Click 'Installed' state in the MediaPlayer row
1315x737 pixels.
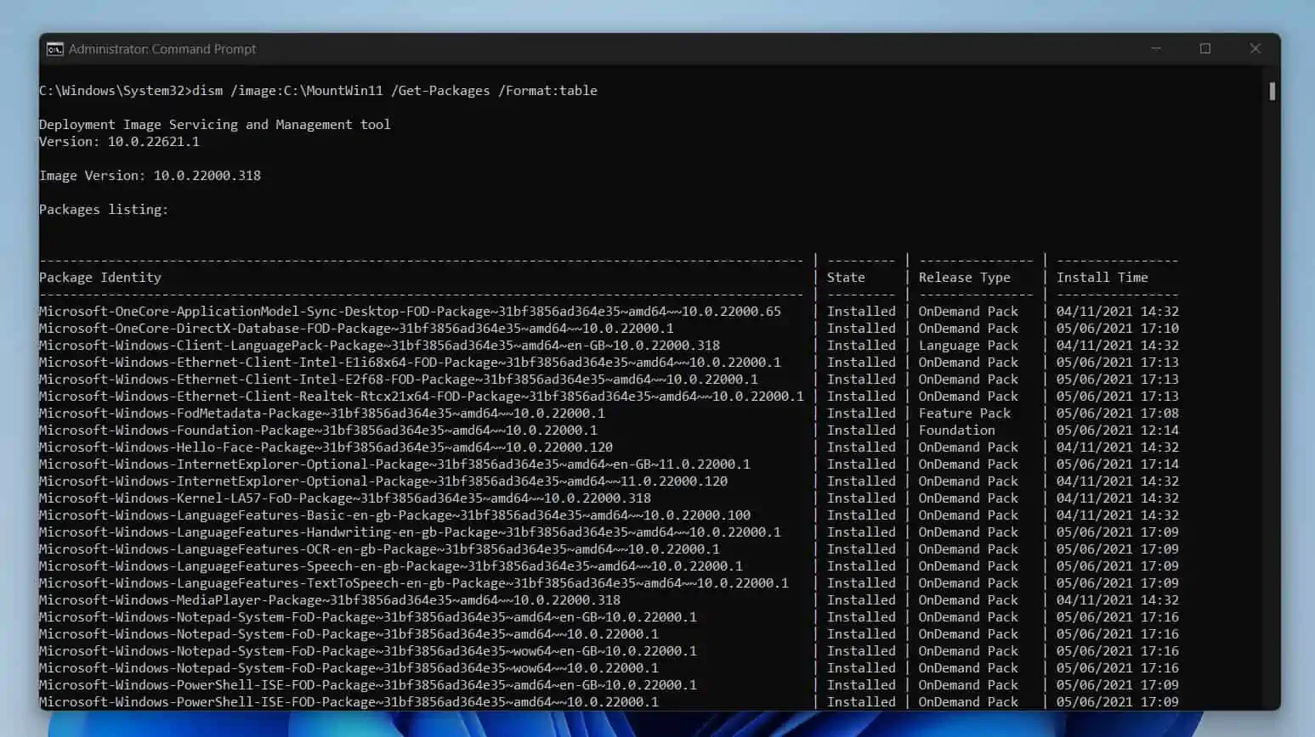(861, 600)
